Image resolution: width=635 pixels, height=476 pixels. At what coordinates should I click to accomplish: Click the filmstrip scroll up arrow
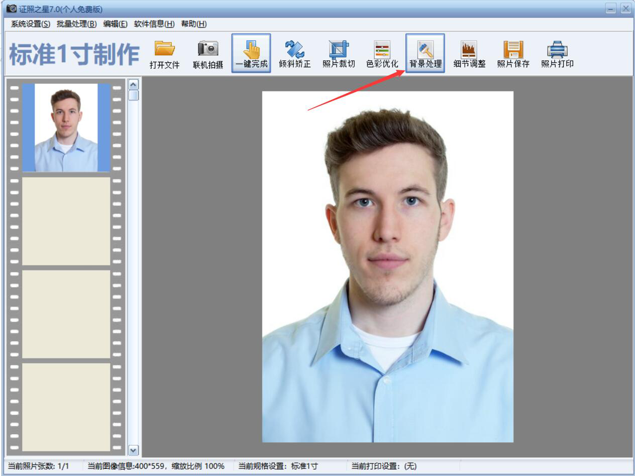(x=133, y=84)
